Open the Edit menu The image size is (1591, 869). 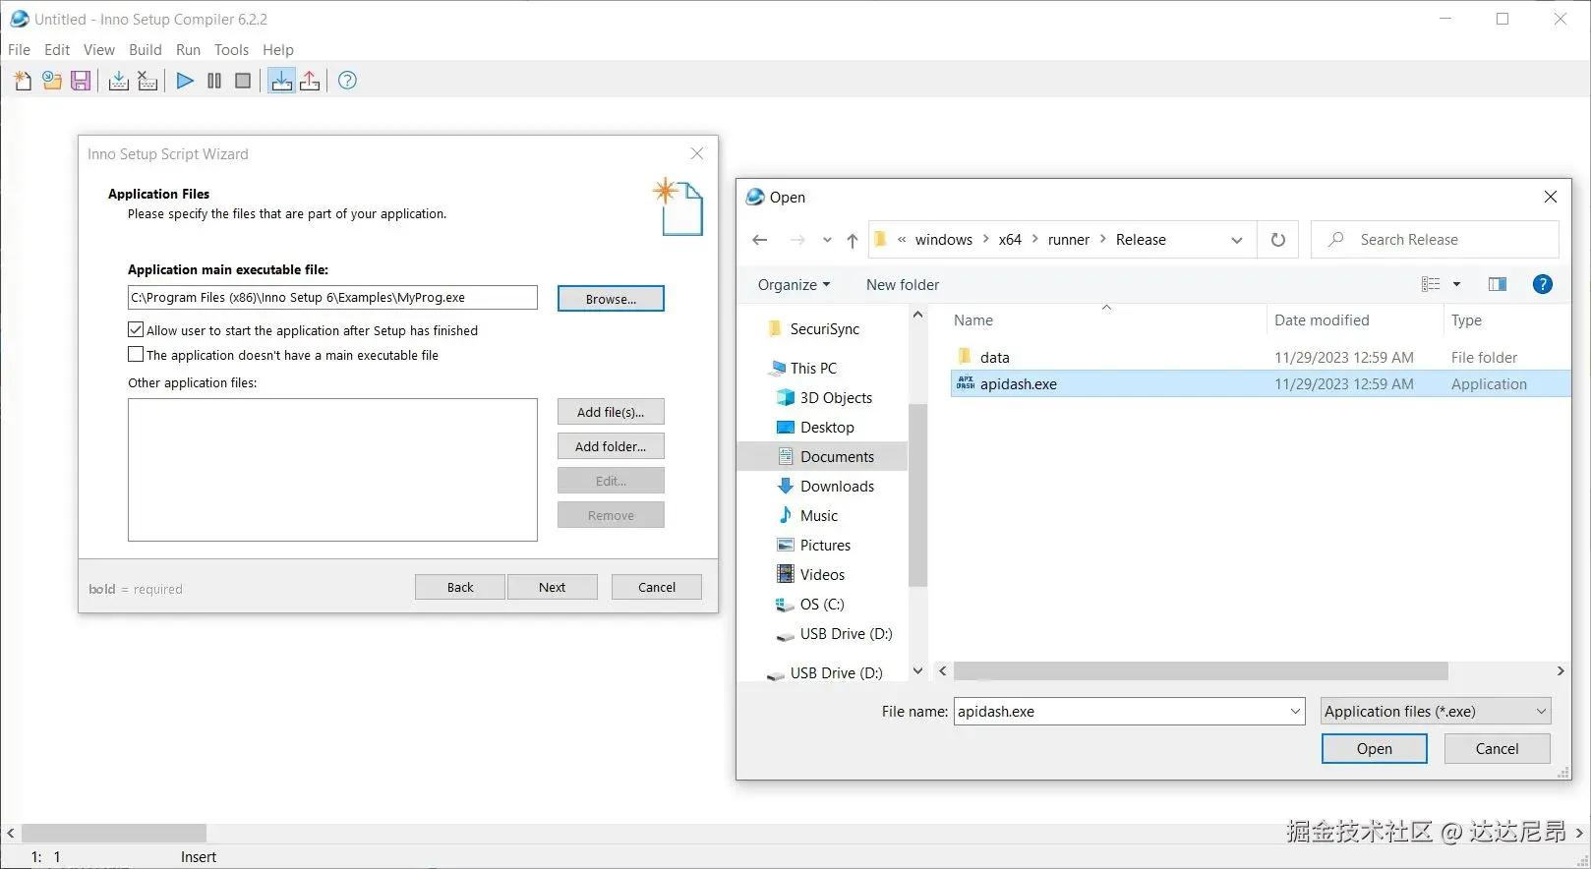(57, 49)
